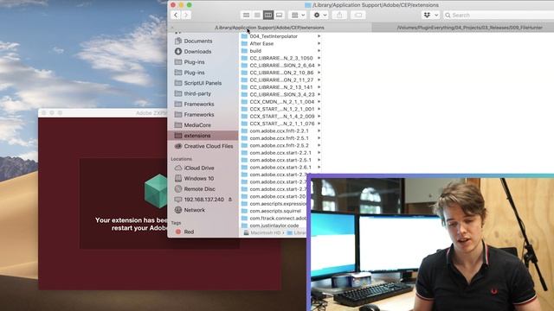
Task: Go forward in Finder navigation
Action: pyautogui.click(x=186, y=16)
